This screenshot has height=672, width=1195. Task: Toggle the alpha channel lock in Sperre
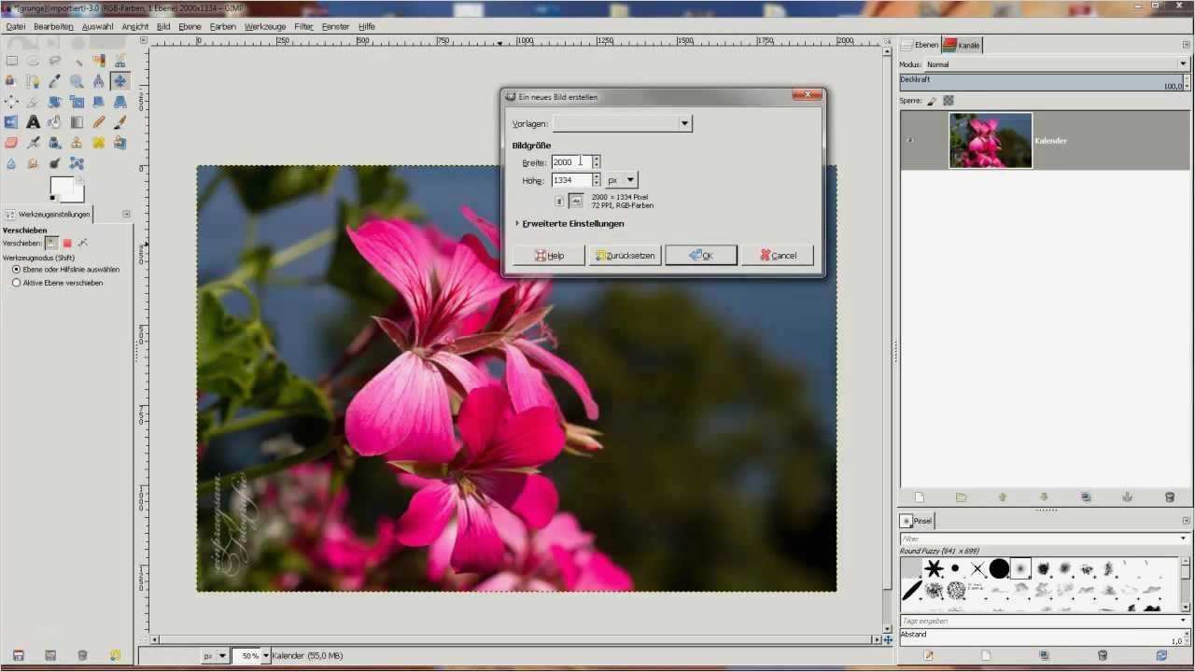950,101
